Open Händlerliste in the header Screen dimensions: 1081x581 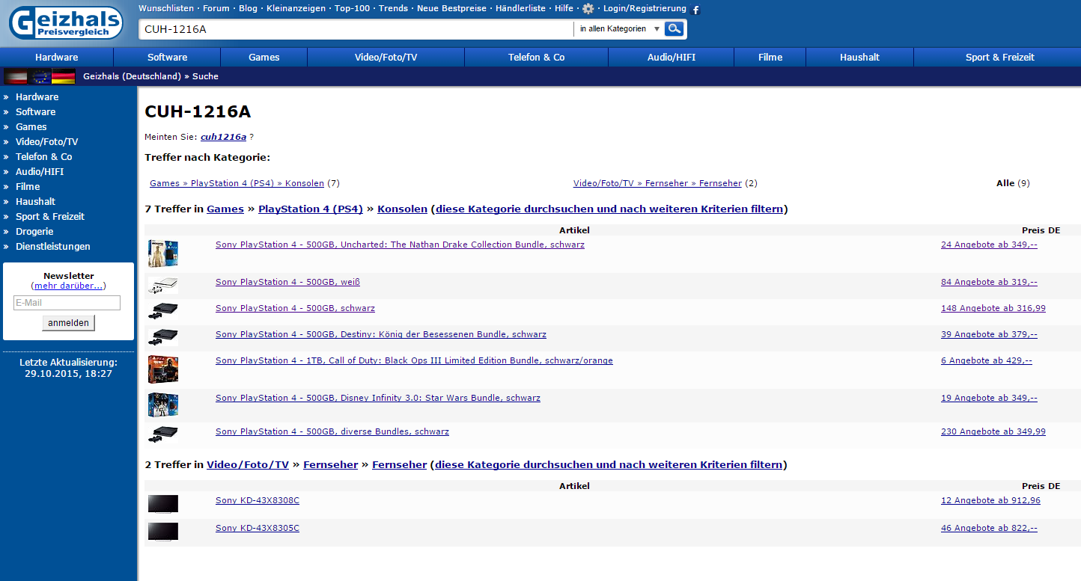(x=520, y=8)
